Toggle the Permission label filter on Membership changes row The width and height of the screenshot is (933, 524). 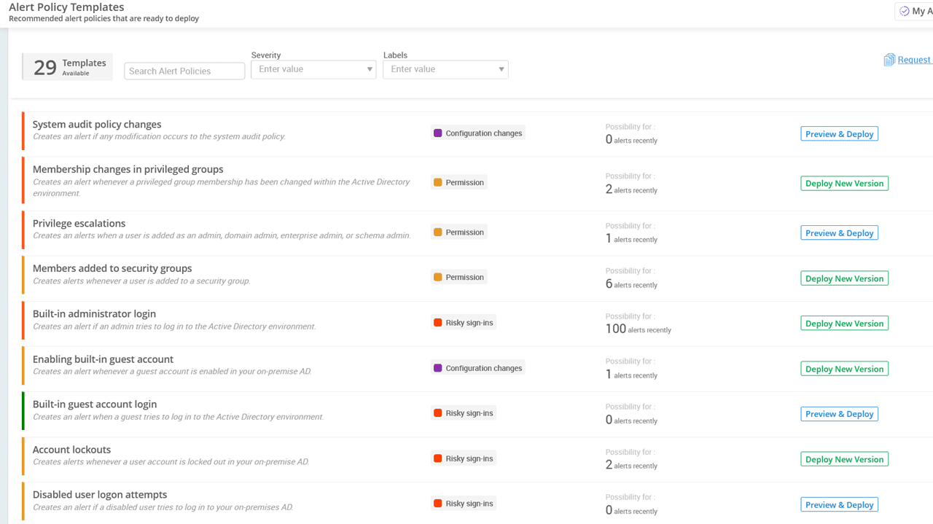pyautogui.click(x=458, y=181)
